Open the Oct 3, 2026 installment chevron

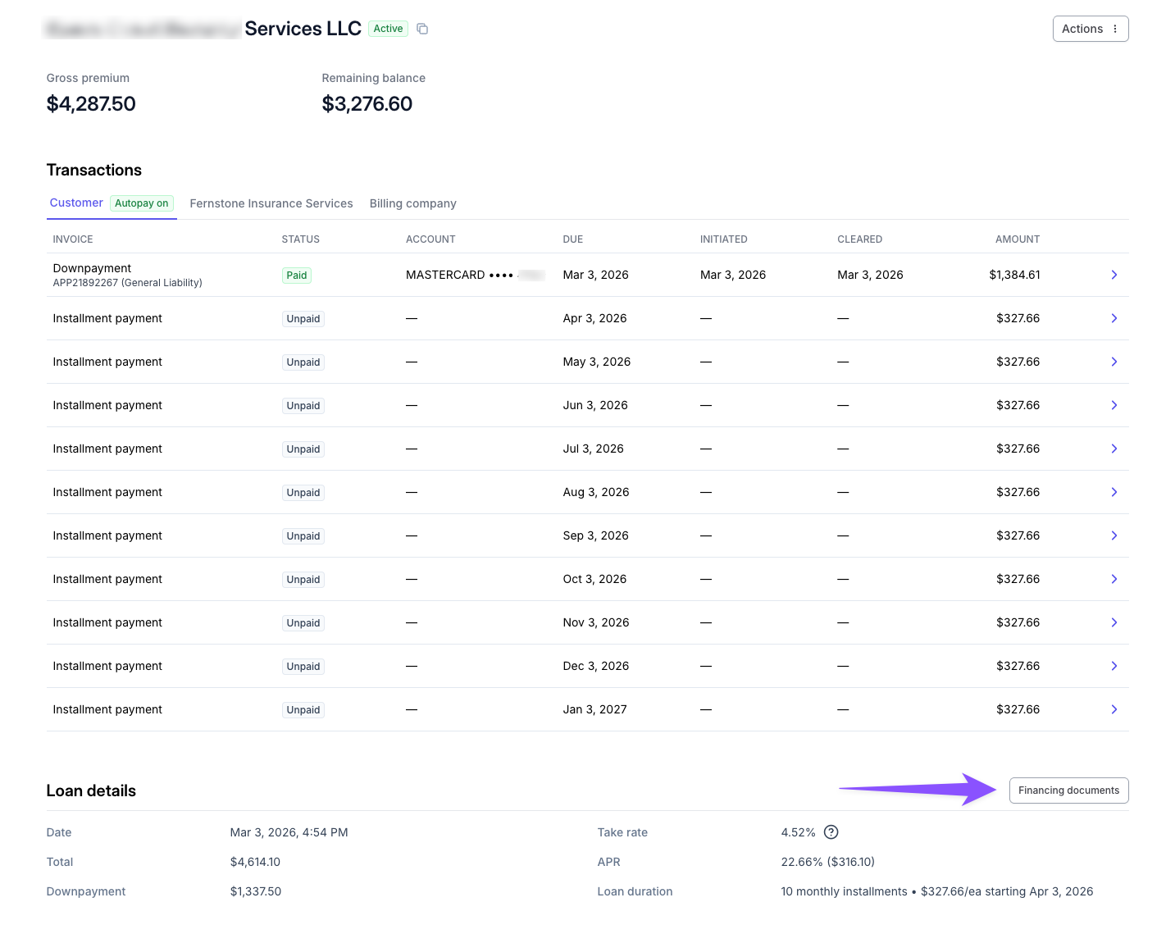click(1114, 579)
